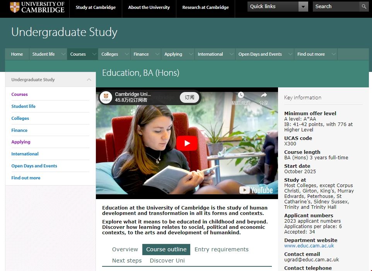This screenshot has width=372, height=271.
Task: Click the www.educ.cam.ac.uk department link
Action: pos(309,246)
